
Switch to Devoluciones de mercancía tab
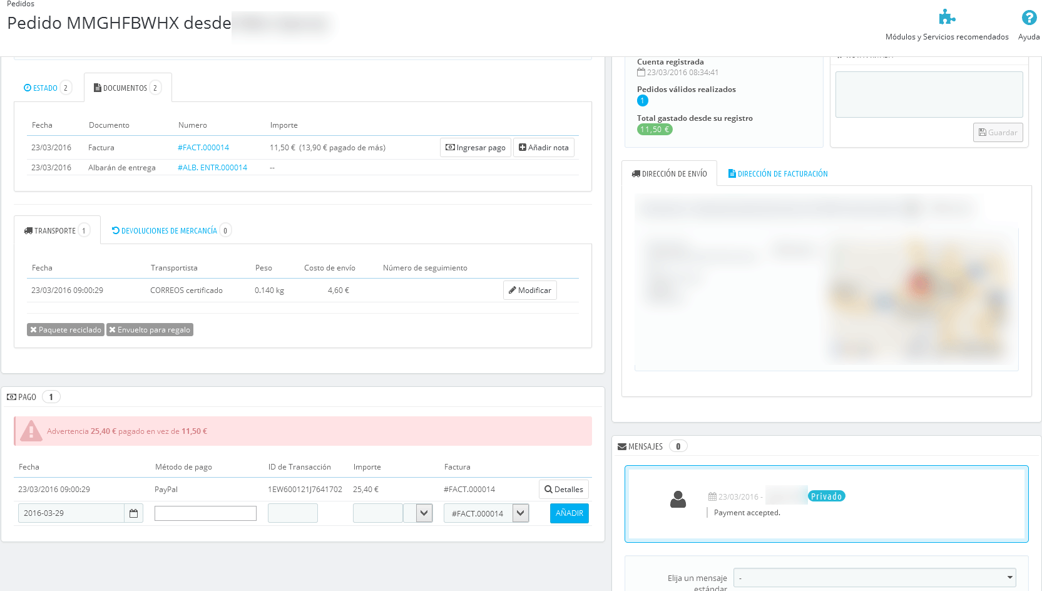[171, 230]
